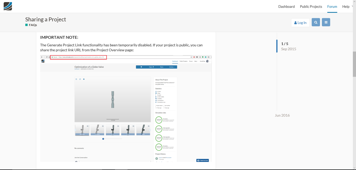Go to the Dashboard menu item
The height and width of the screenshot is (170, 356).
[x=286, y=7]
